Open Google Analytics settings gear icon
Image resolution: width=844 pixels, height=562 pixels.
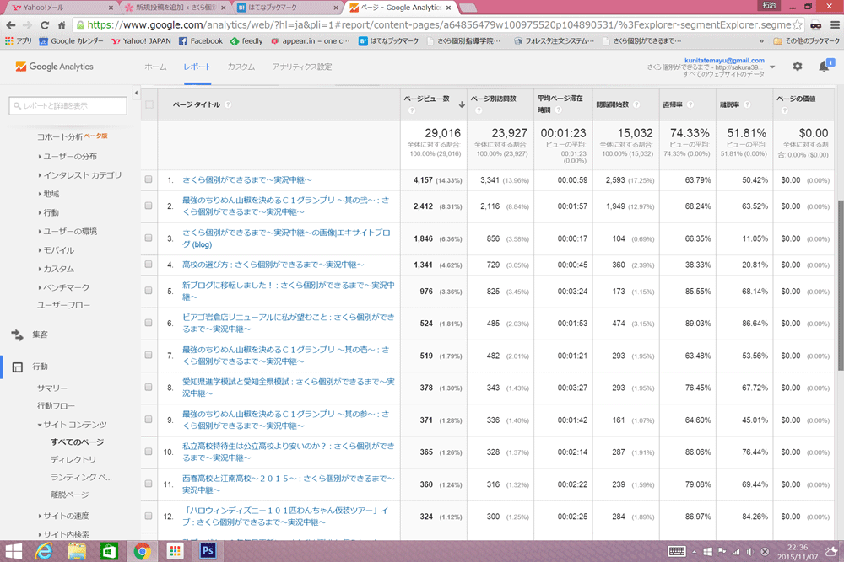coord(798,67)
